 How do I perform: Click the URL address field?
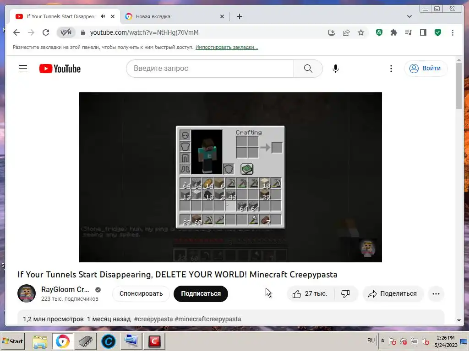pyautogui.click(x=144, y=32)
